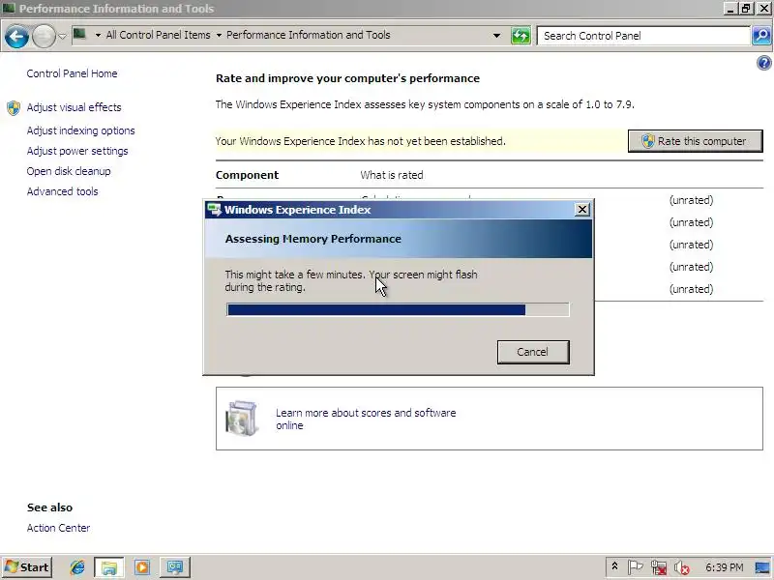Image resolution: width=774 pixels, height=580 pixels.
Task: Click the Component column header
Action: tap(248, 175)
